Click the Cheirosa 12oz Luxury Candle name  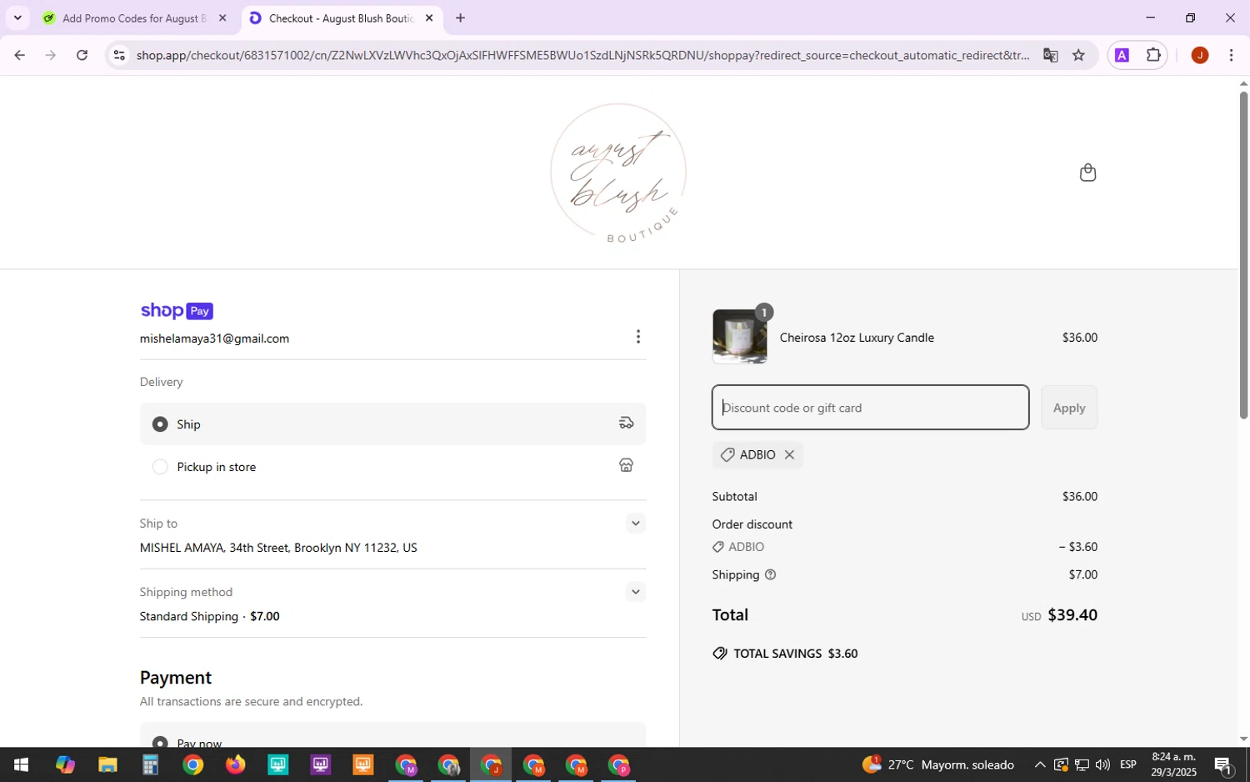click(857, 338)
